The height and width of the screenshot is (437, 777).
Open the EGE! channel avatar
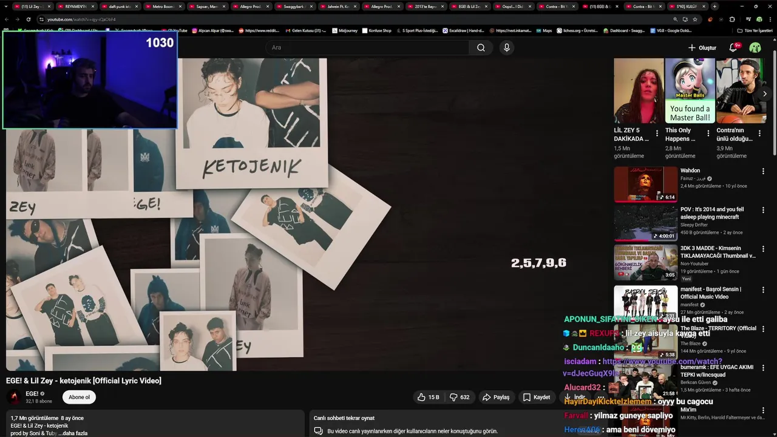(x=14, y=397)
